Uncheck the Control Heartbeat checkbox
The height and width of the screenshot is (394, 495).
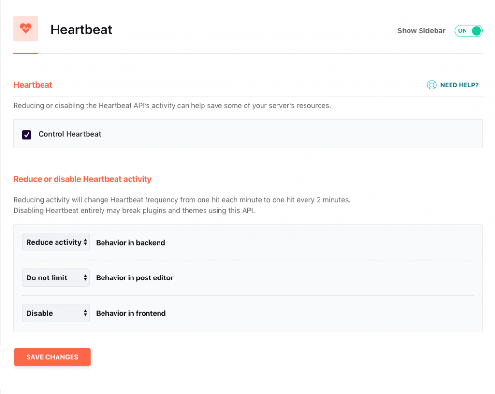point(27,134)
